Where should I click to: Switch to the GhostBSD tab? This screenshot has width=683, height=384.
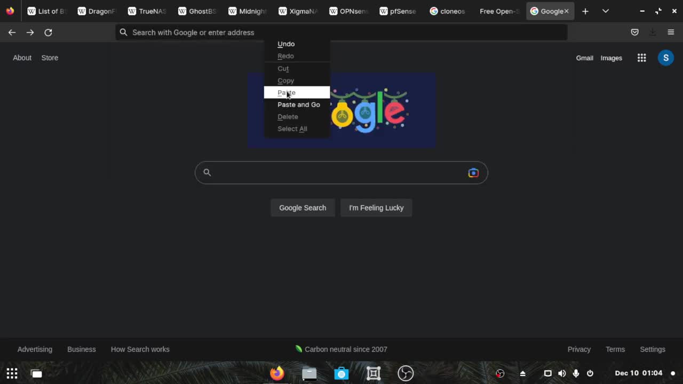[197, 11]
